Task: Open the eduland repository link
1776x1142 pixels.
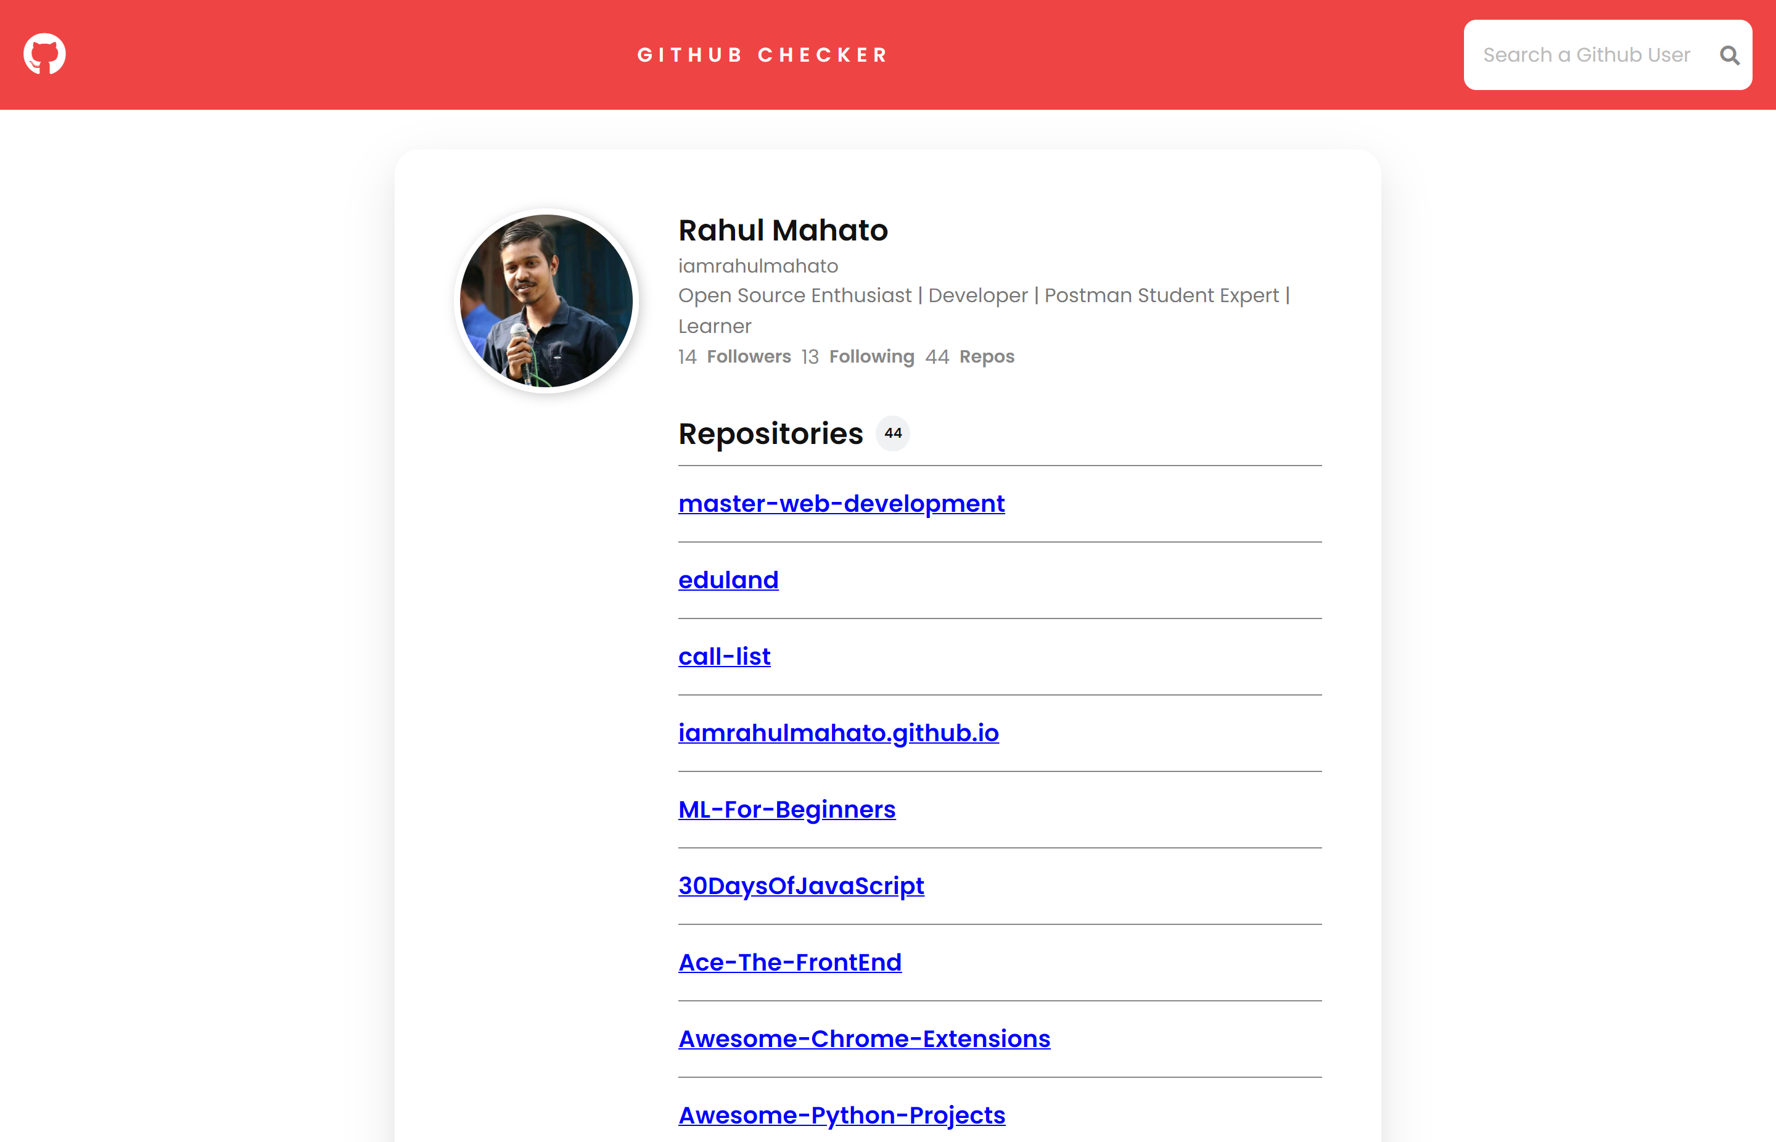Action: tap(728, 580)
